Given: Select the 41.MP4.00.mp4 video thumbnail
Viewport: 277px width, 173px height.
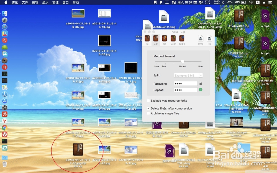Looking at the screenshot, I should pyautogui.click(x=236, y=122).
